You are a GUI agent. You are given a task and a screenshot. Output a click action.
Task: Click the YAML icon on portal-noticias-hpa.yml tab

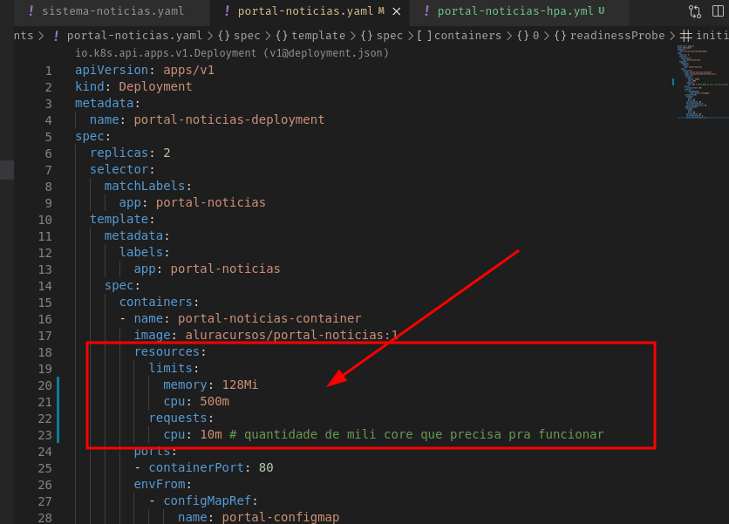click(x=425, y=12)
